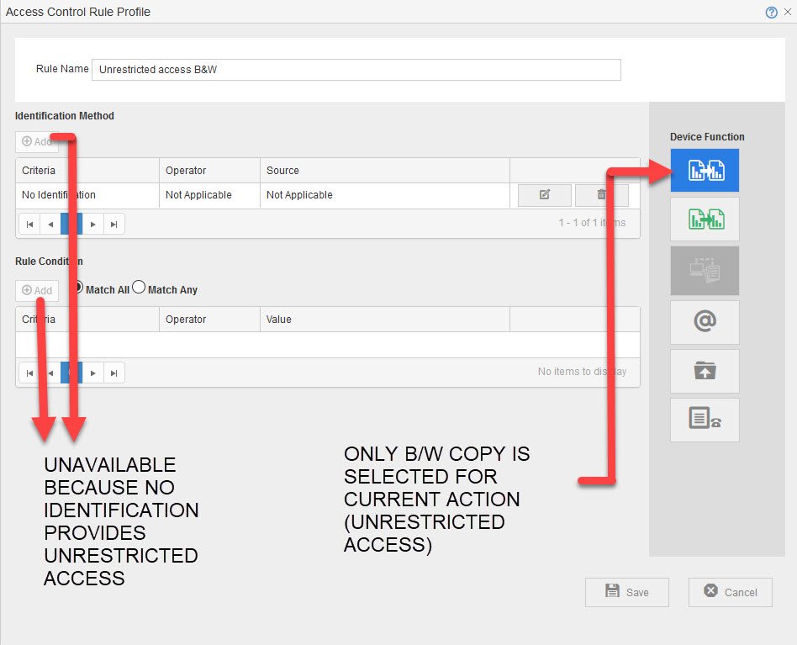Image resolution: width=797 pixels, height=645 pixels.
Task: Click the Source column header
Action: tap(385, 170)
